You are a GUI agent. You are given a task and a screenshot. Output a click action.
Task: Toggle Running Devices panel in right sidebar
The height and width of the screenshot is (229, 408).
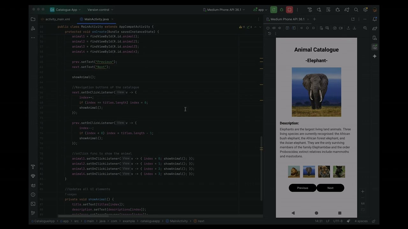tap(375, 47)
